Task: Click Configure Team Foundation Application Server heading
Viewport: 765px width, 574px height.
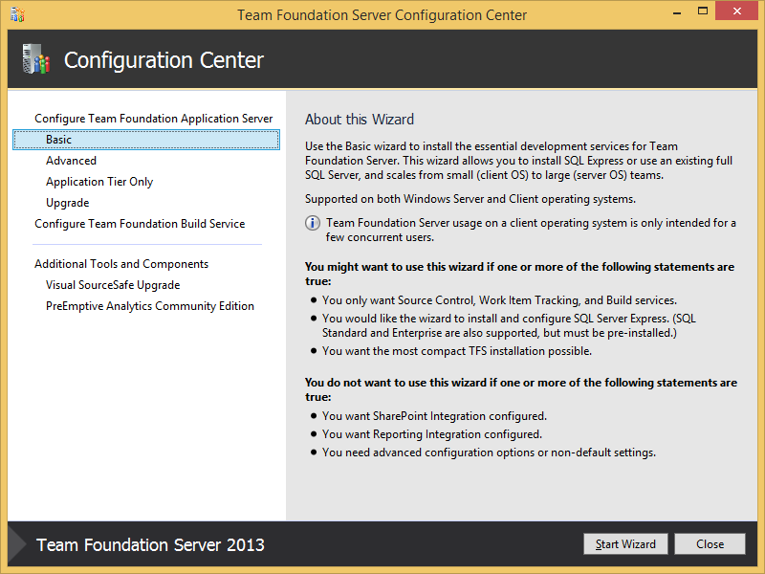Action: [x=153, y=119]
